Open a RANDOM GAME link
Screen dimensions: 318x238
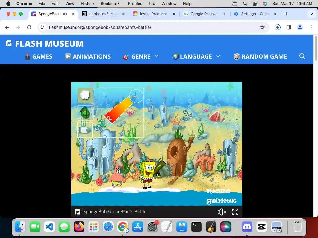coord(260,56)
